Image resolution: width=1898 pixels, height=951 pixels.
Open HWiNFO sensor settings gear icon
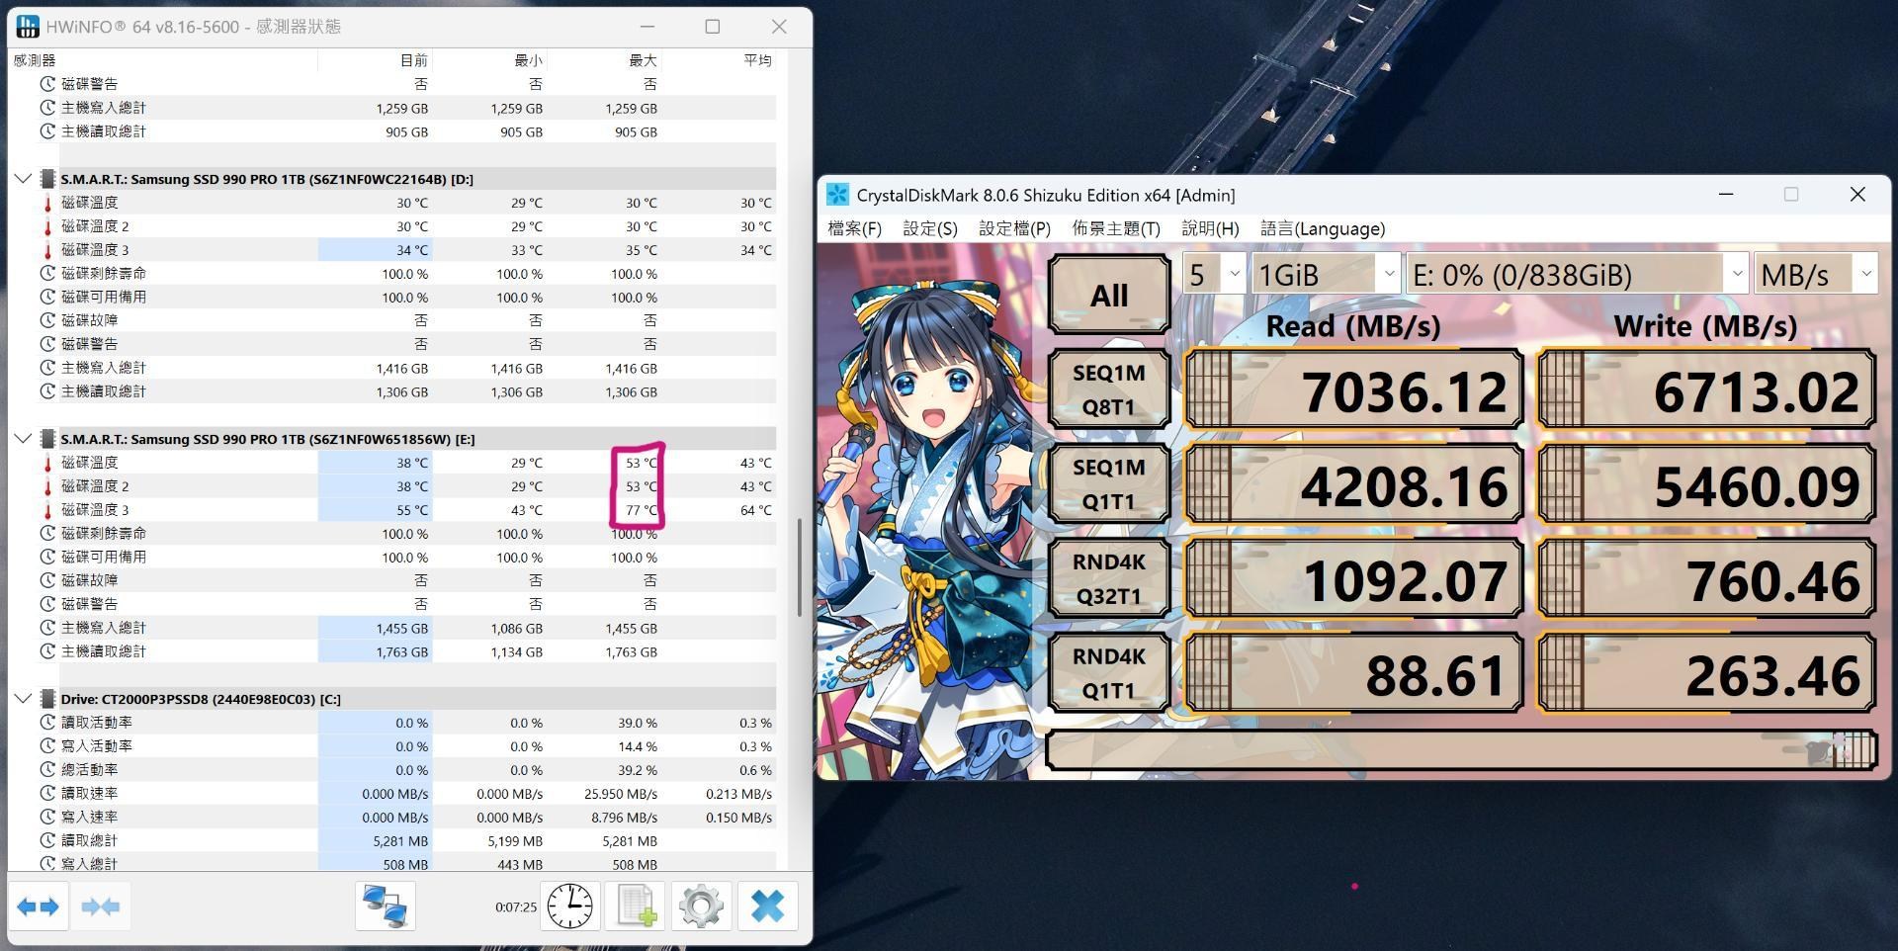[x=701, y=907]
